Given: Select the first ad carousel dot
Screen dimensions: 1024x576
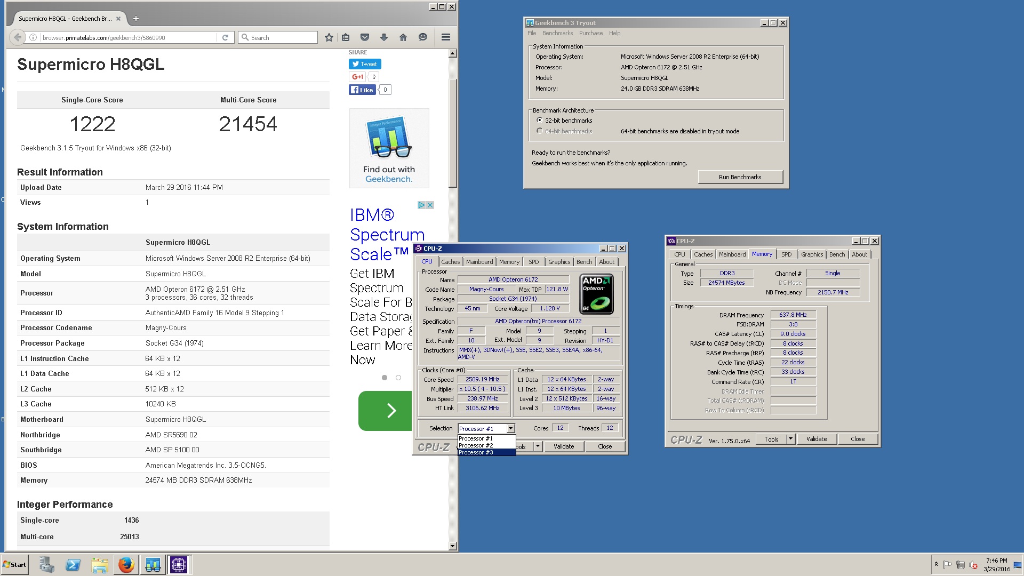Looking at the screenshot, I should (x=385, y=378).
